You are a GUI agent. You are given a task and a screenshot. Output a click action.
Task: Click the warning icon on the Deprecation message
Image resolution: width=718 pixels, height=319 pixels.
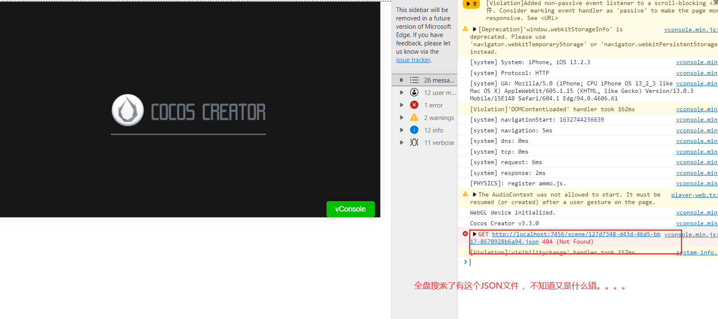tap(465, 29)
